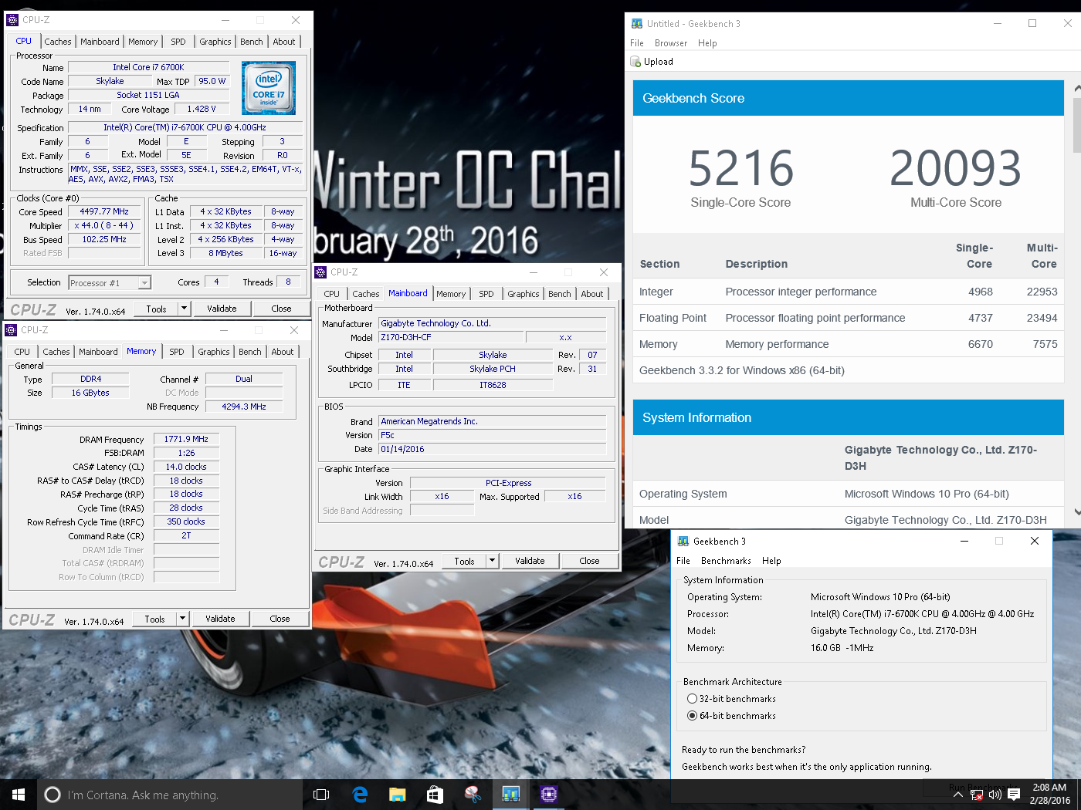Open the Action Center notification icon
The width and height of the screenshot is (1081, 810).
1014,795
